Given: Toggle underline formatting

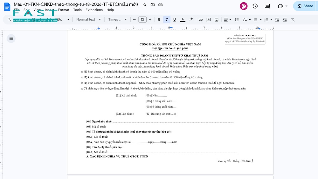Looking at the screenshot, I should [174, 20].
